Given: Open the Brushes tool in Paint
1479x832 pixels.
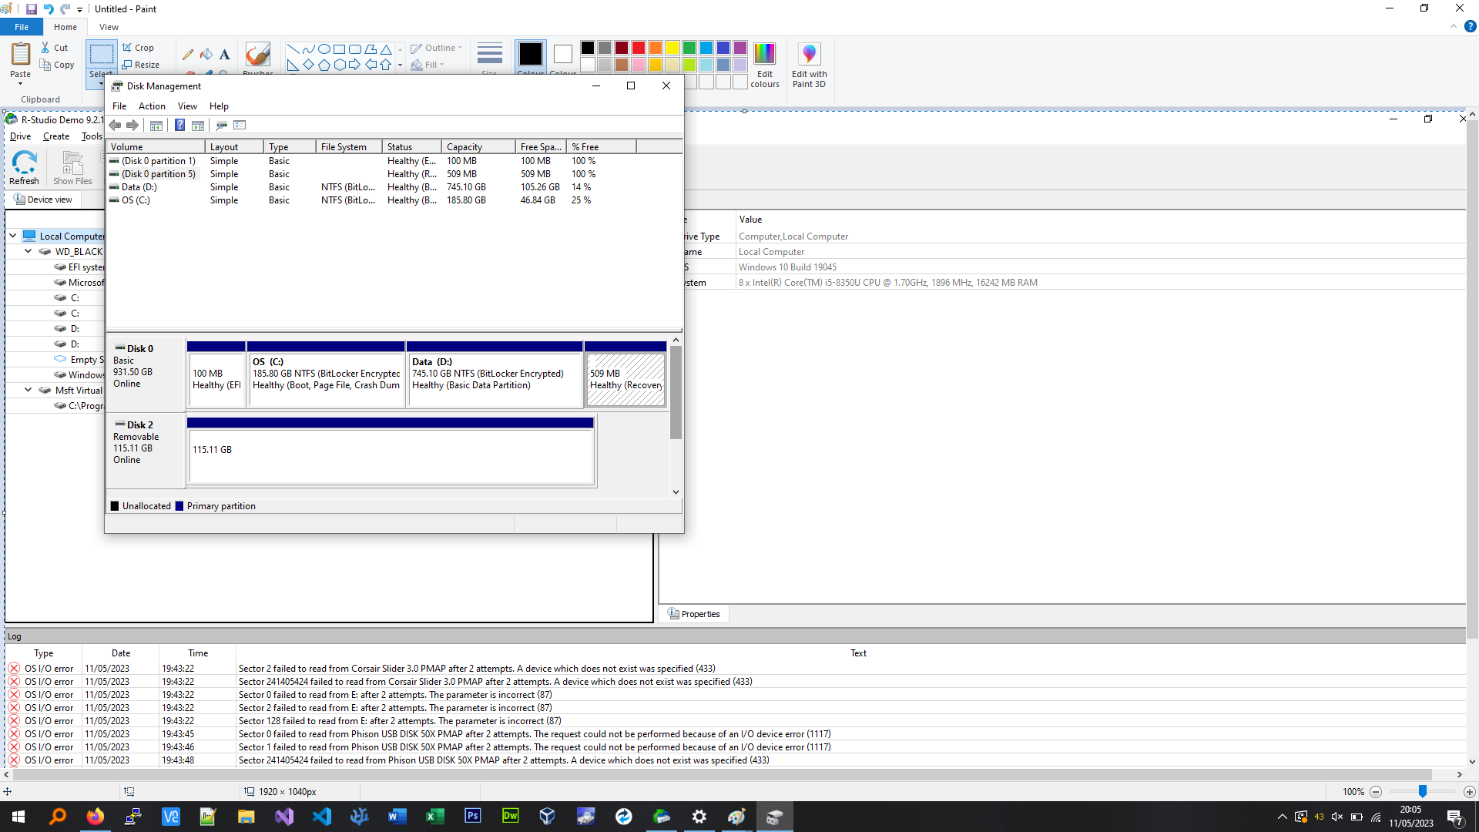Looking at the screenshot, I should [x=257, y=59].
